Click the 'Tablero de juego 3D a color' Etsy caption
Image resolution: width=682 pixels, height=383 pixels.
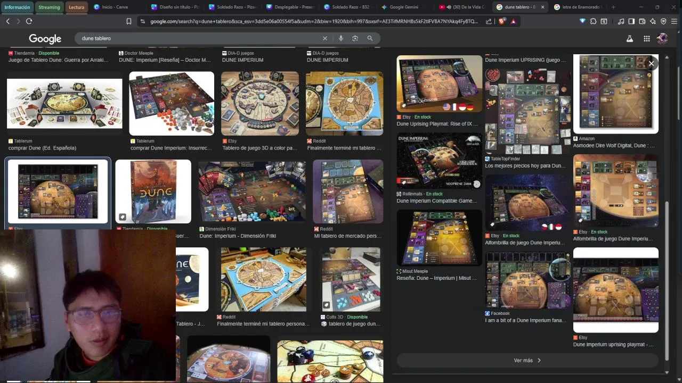click(x=259, y=148)
